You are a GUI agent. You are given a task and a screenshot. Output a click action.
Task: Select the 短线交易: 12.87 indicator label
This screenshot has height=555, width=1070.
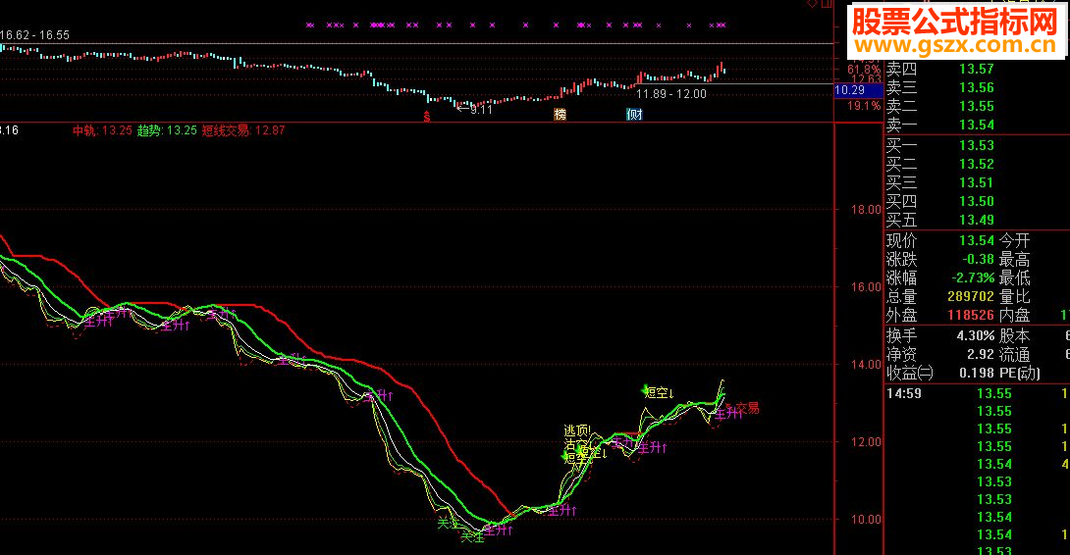pyautogui.click(x=243, y=130)
